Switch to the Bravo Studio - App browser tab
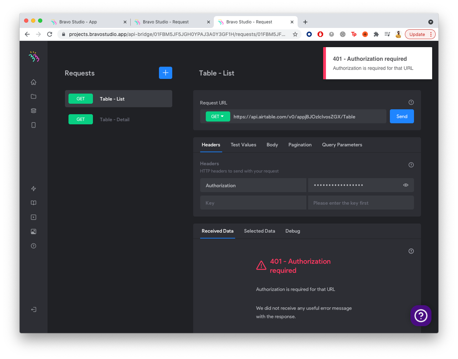The height and width of the screenshot is (359, 458). 89,22
